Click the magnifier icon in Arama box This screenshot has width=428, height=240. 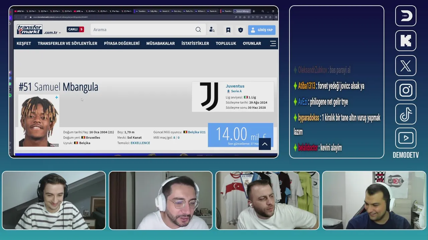pyautogui.click(x=198, y=30)
